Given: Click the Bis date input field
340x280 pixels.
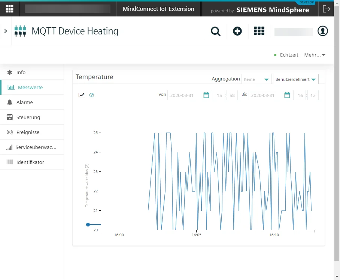Looking at the screenshot, I should pyautogui.click(x=266, y=95).
